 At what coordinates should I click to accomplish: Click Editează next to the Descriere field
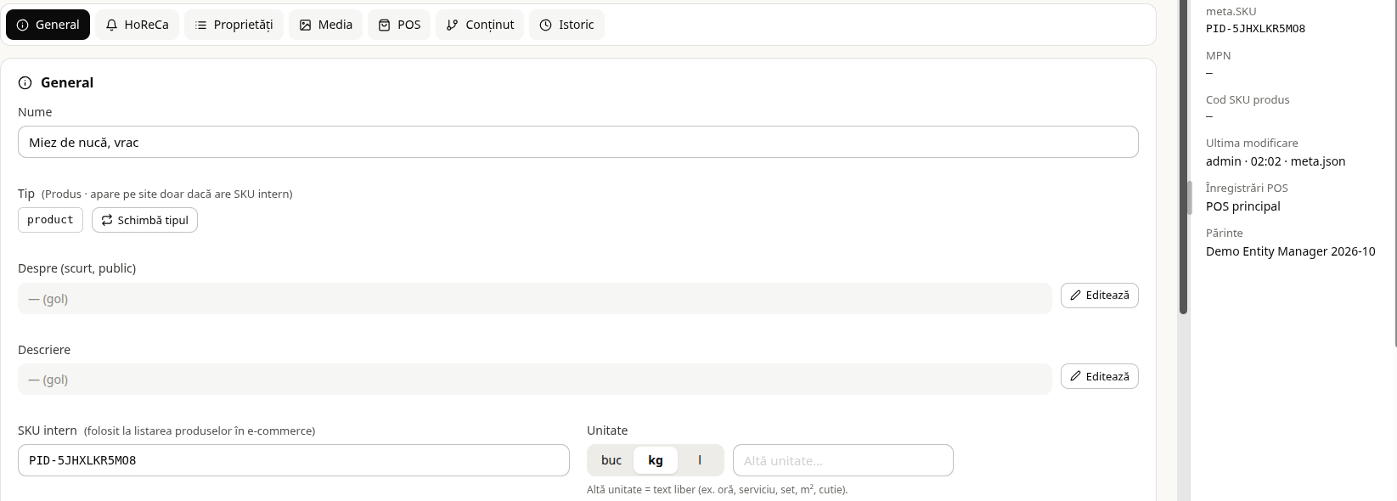click(1099, 376)
